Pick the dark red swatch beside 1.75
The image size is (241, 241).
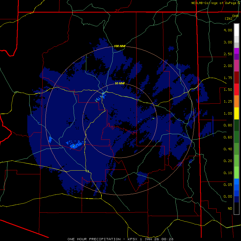coord(236,78)
